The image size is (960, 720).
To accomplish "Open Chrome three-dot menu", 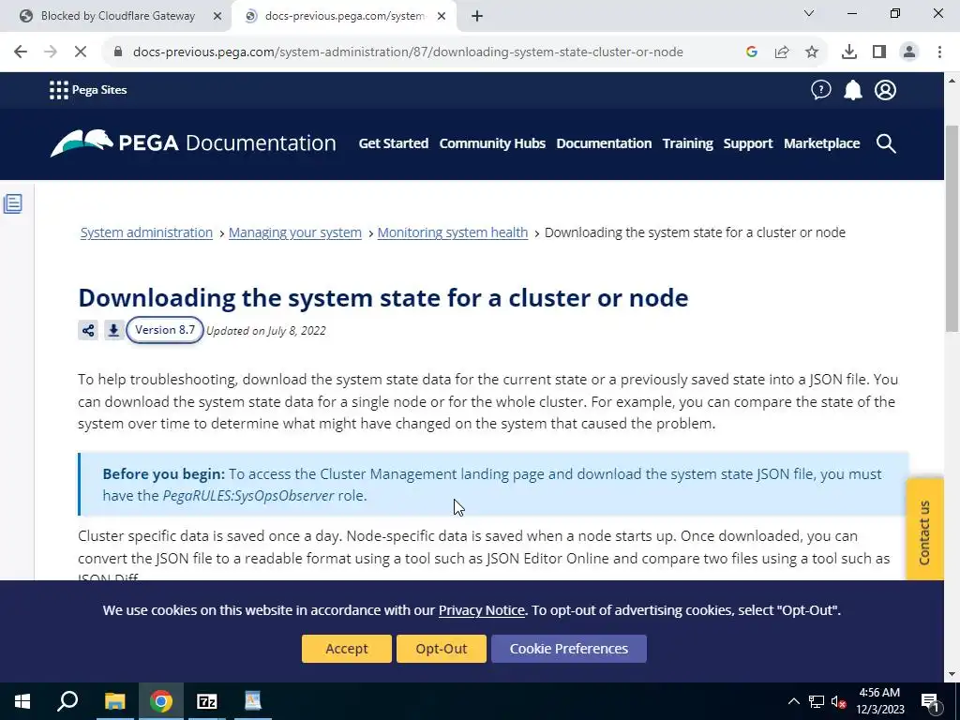I will [939, 52].
